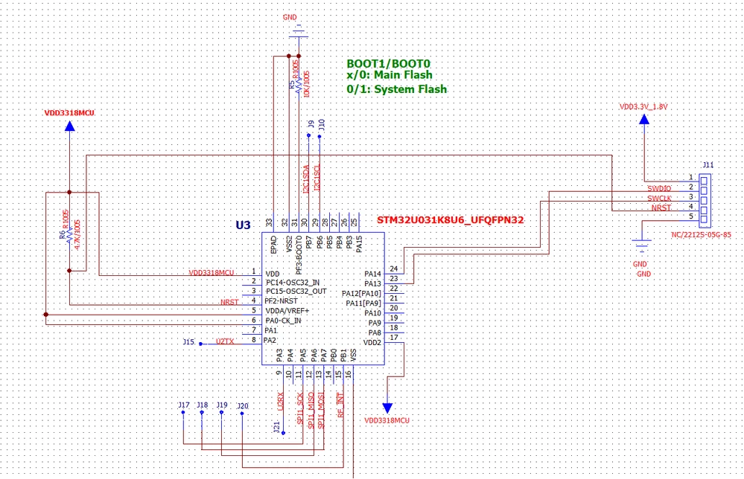This screenshot has height=479, width=744.
Task: Select the U2RX net label
Action: tap(280, 401)
